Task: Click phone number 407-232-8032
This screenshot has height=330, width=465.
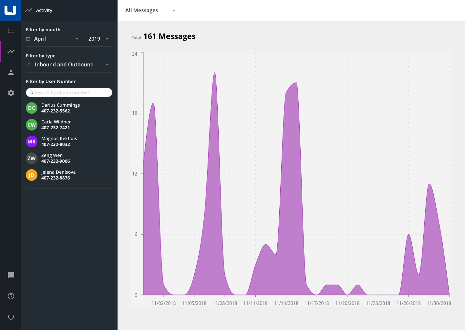Action: pyautogui.click(x=56, y=144)
